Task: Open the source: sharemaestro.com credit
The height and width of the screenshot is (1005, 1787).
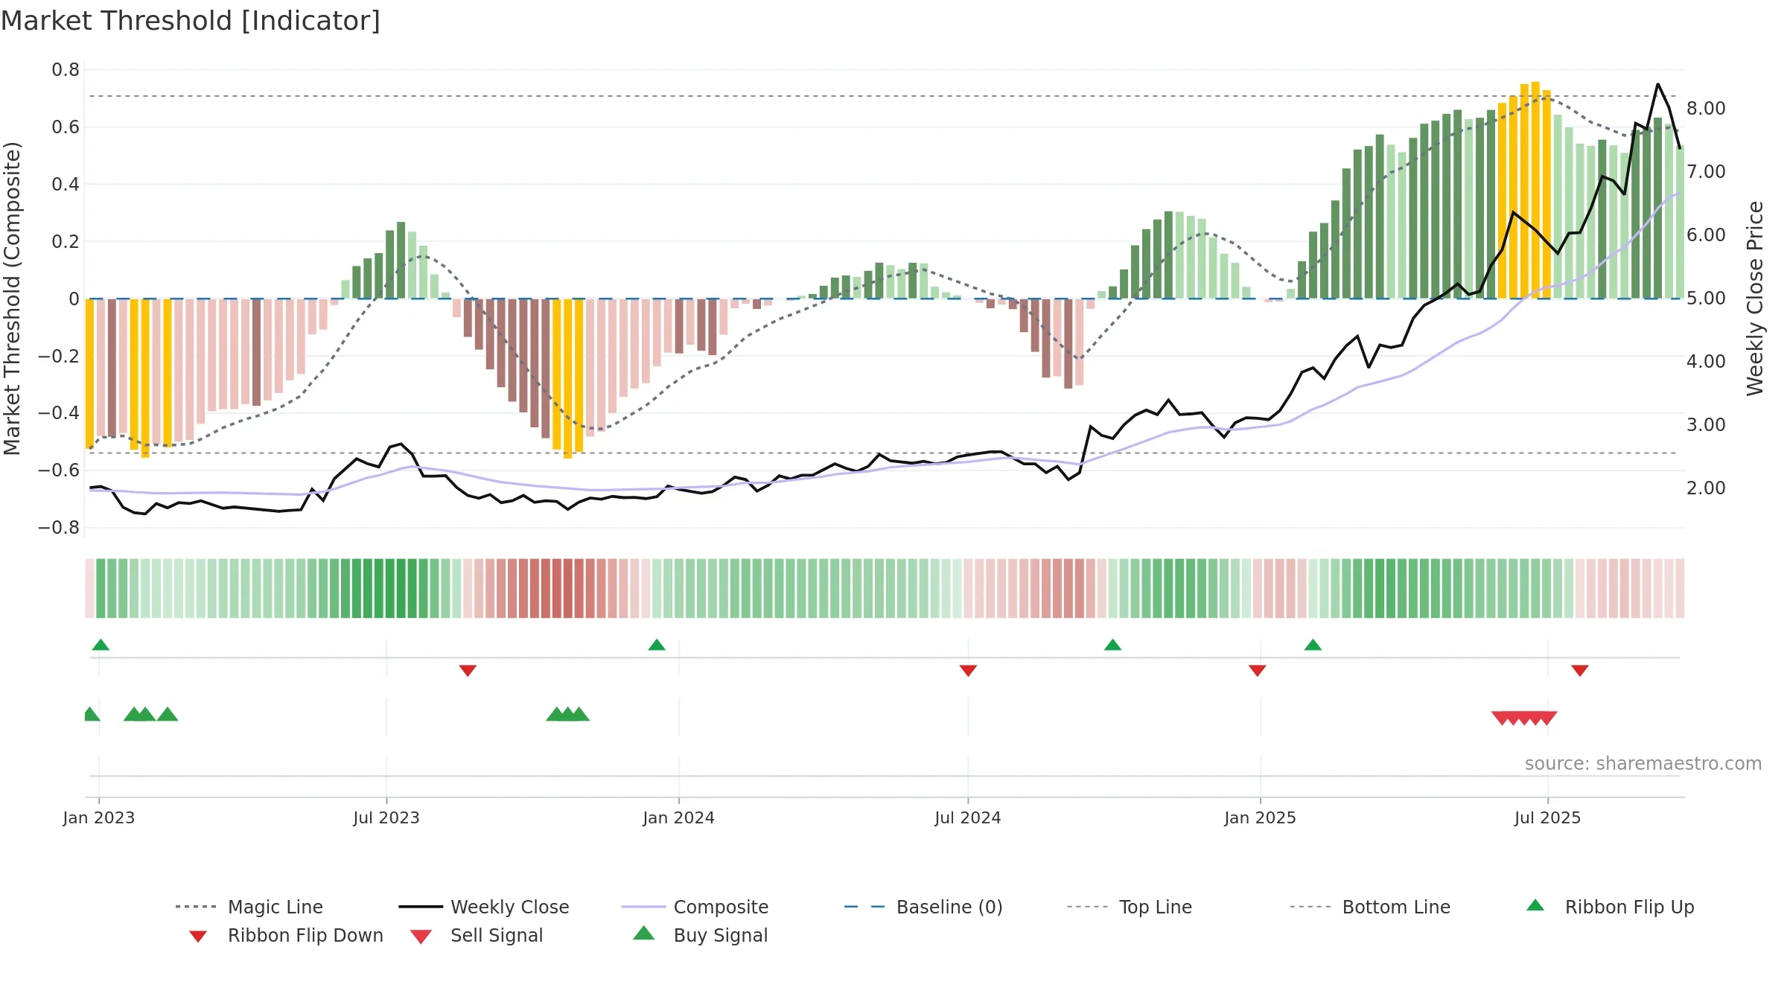Action: [1643, 764]
